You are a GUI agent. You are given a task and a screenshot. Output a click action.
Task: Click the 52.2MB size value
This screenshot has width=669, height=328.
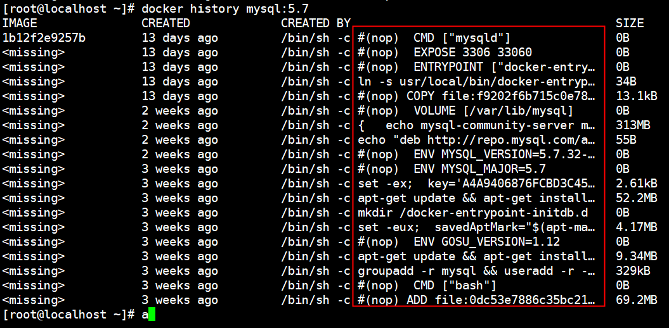point(637,198)
